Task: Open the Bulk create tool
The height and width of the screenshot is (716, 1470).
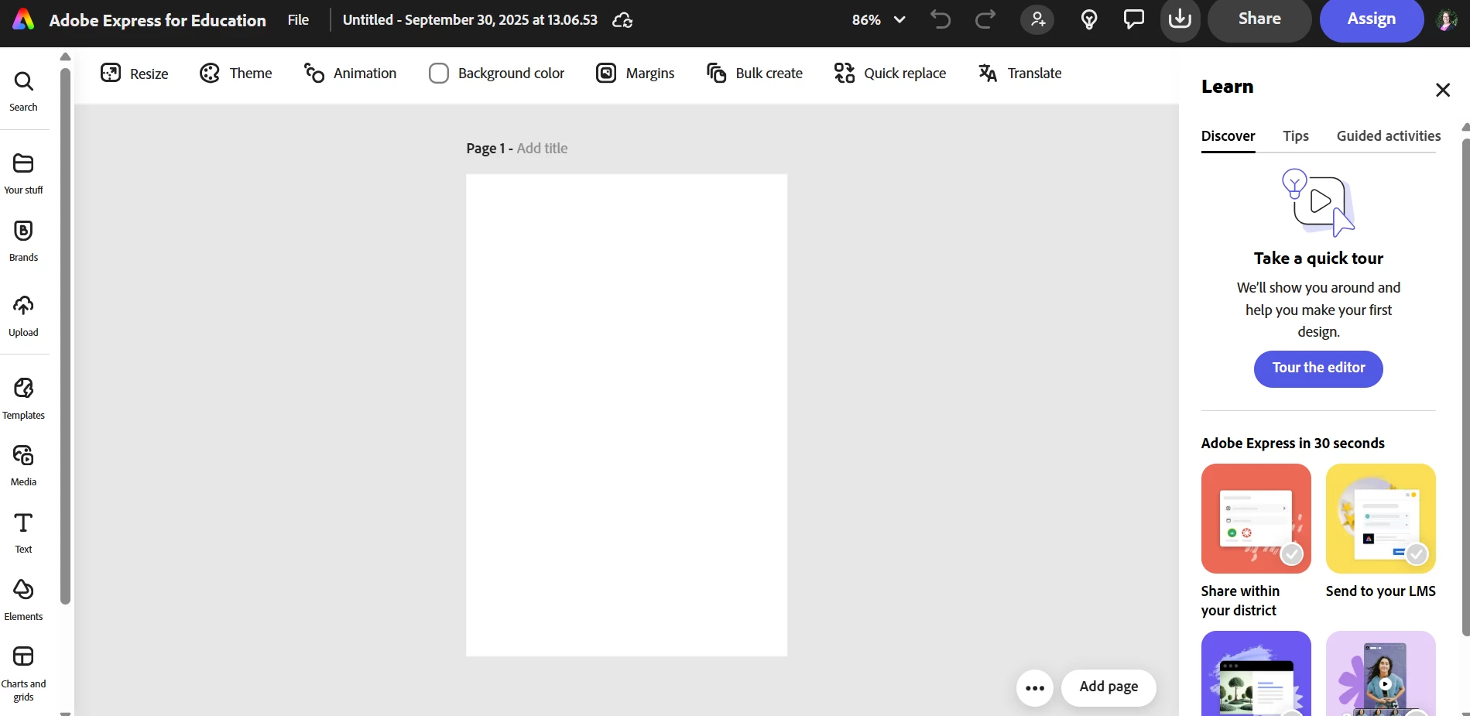Action: (755, 74)
